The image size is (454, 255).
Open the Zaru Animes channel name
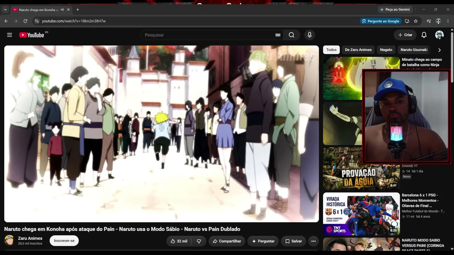coord(30,238)
